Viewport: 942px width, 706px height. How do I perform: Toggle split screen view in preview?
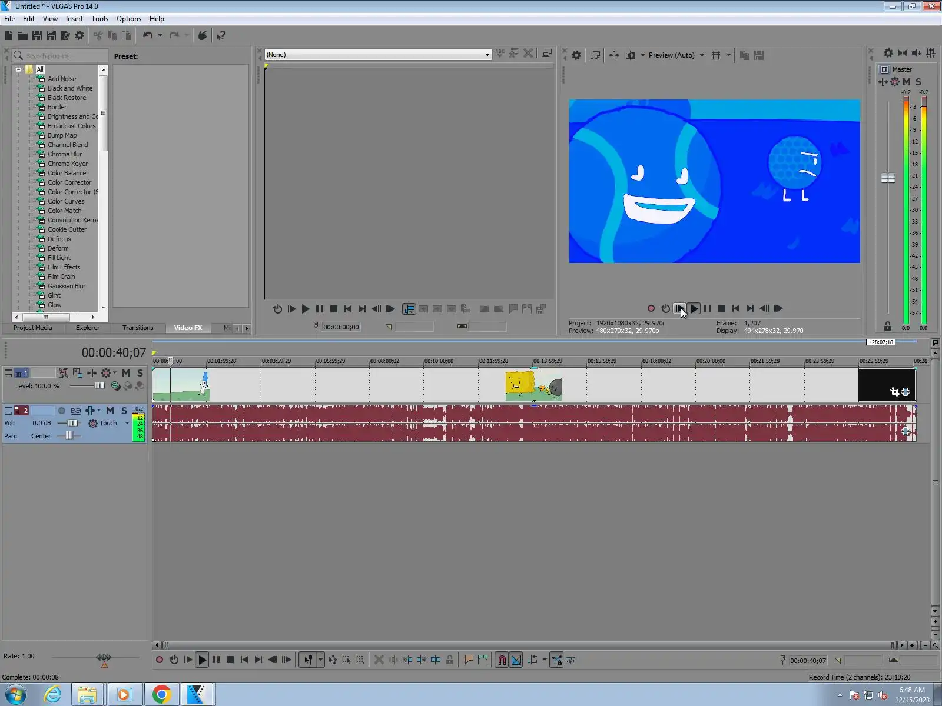(x=631, y=55)
